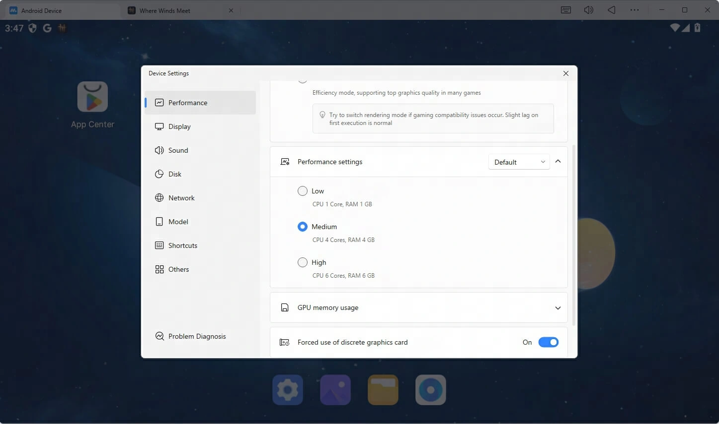Expand the GPU memory usage section
The image size is (719, 424).
pyautogui.click(x=558, y=307)
